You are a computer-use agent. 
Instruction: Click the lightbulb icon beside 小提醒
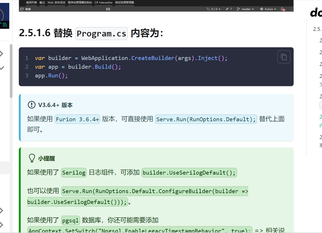32,158
